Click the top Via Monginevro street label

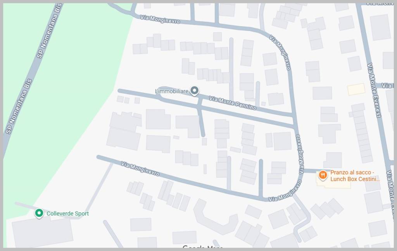160,19
